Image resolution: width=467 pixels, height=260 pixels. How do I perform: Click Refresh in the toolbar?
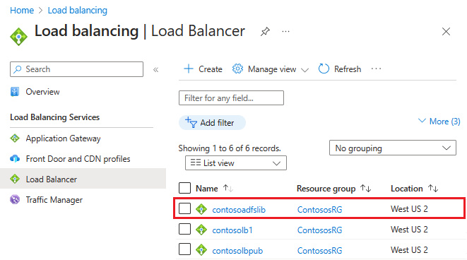(x=340, y=69)
